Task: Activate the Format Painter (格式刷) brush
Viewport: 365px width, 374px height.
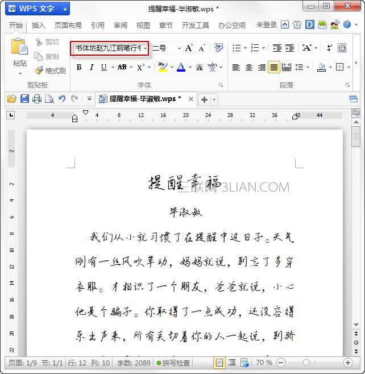Action: point(39,70)
